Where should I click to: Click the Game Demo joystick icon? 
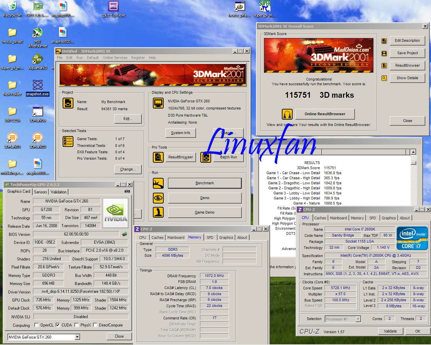[158, 212]
